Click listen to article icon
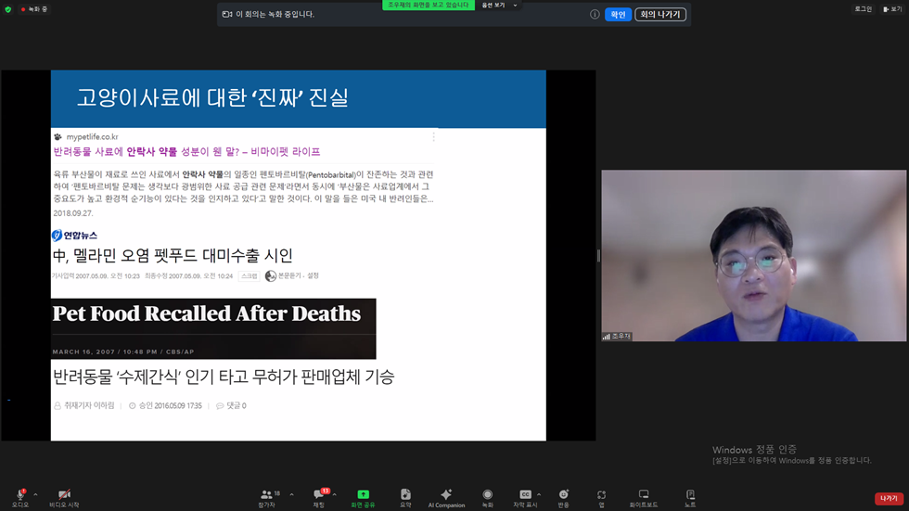This screenshot has width=909, height=511. pyautogui.click(x=271, y=276)
